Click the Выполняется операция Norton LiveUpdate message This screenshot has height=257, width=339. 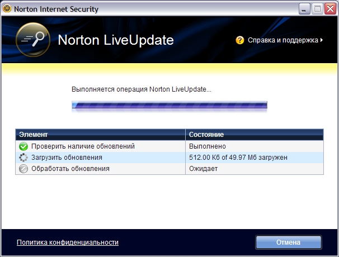(142, 89)
